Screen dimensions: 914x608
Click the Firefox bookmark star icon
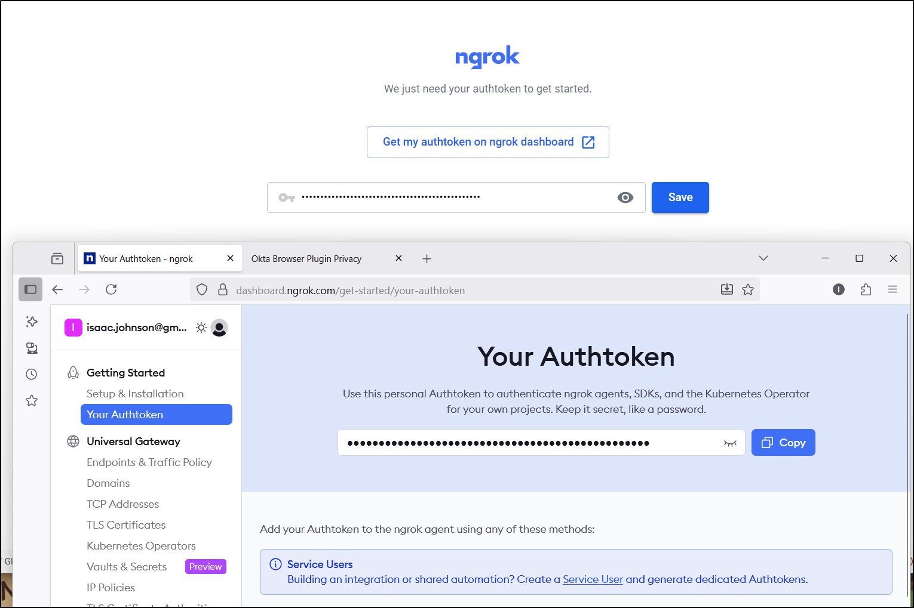(748, 290)
